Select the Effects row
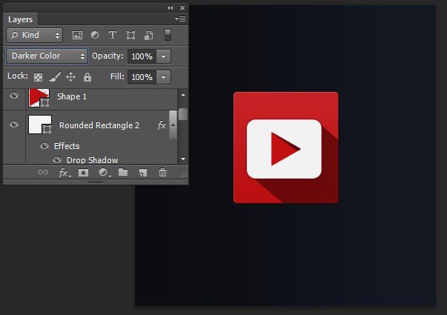The width and height of the screenshot is (447, 315). click(67, 146)
